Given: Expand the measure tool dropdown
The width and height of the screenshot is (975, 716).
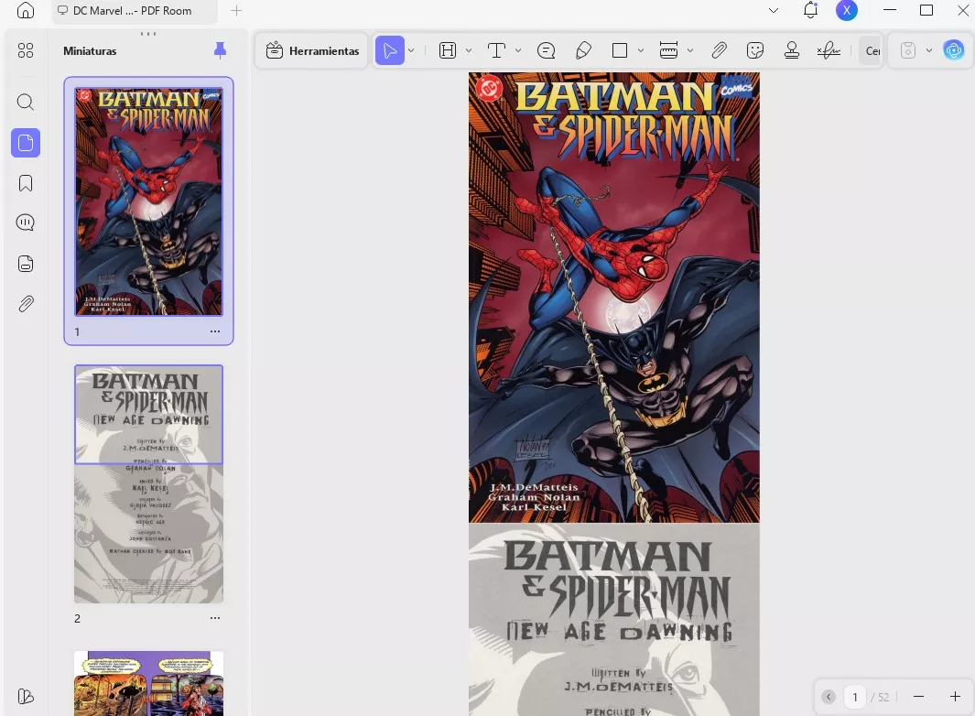Looking at the screenshot, I should (x=690, y=50).
